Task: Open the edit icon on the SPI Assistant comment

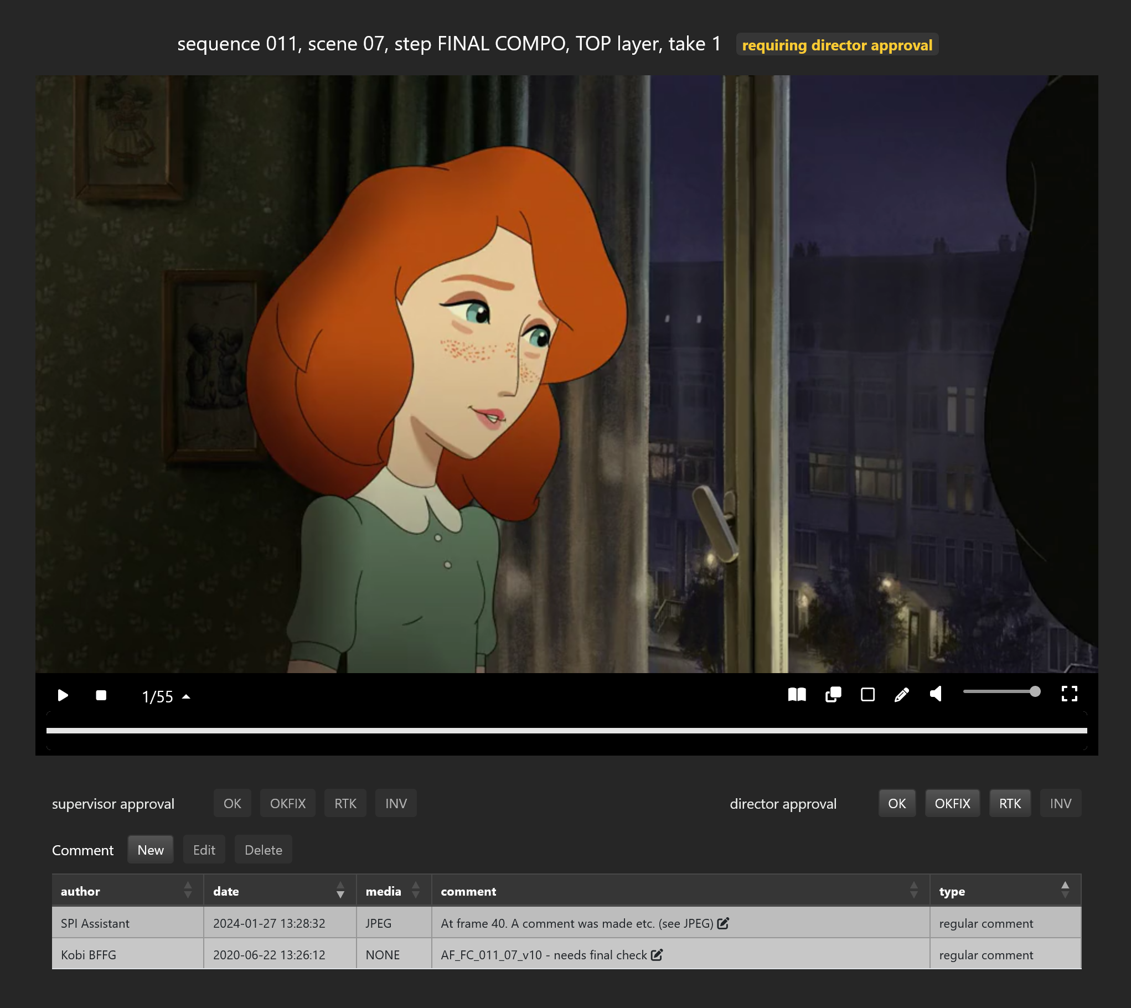Action: [x=723, y=923]
